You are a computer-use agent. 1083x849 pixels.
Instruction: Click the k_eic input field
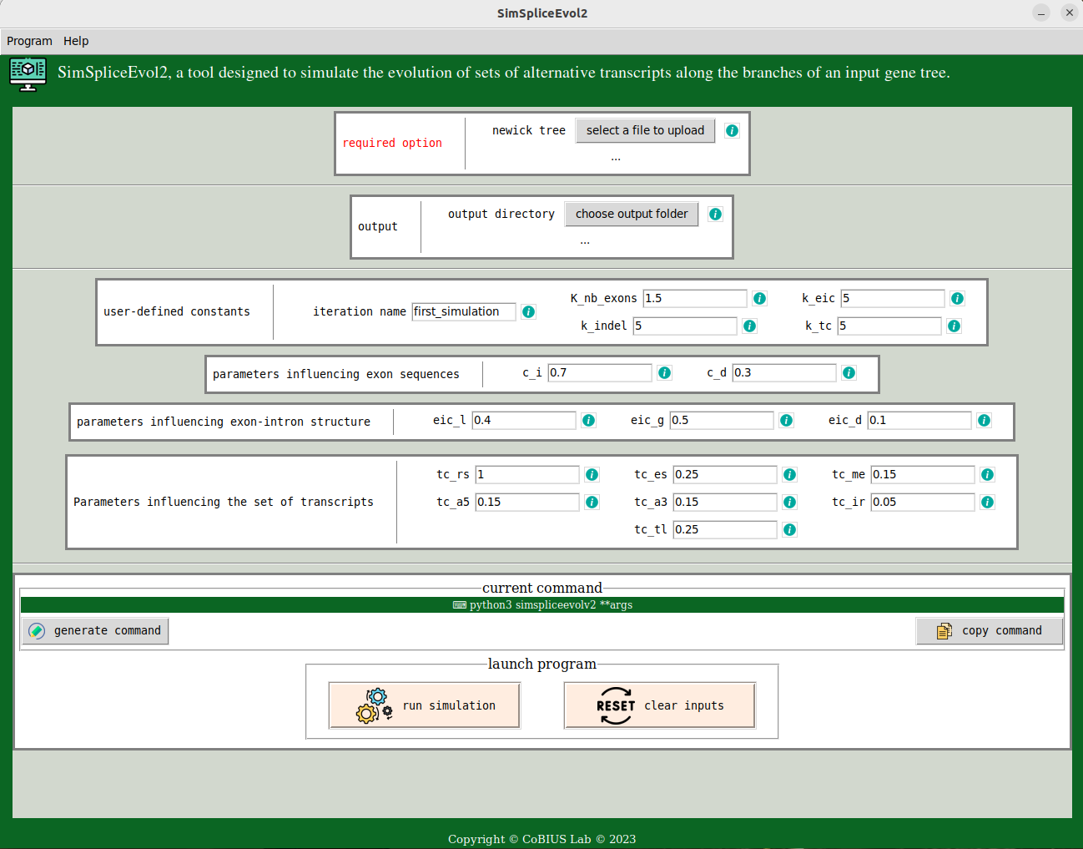pyautogui.click(x=893, y=298)
